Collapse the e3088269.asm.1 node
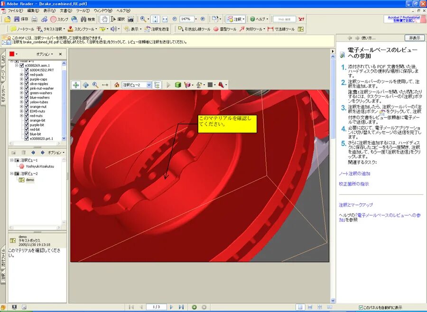Screen dimensions: 427x312 (x=17, y=65)
